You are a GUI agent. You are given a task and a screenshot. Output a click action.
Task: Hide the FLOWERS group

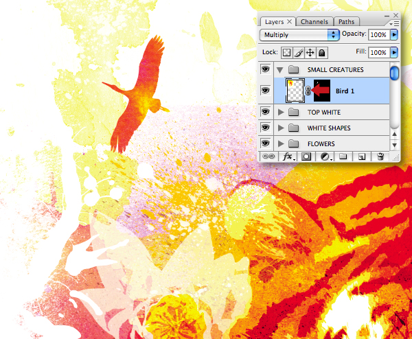(x=265, y=143)
